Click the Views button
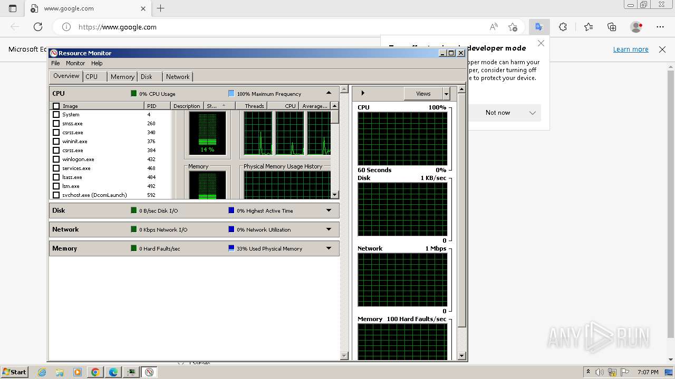This screenshot has height=379, width=675. [x=423, y=94]
